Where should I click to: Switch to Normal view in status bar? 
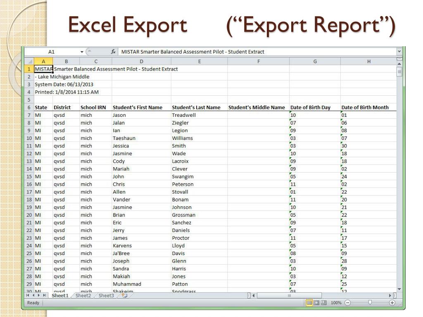tap(309, 303)
